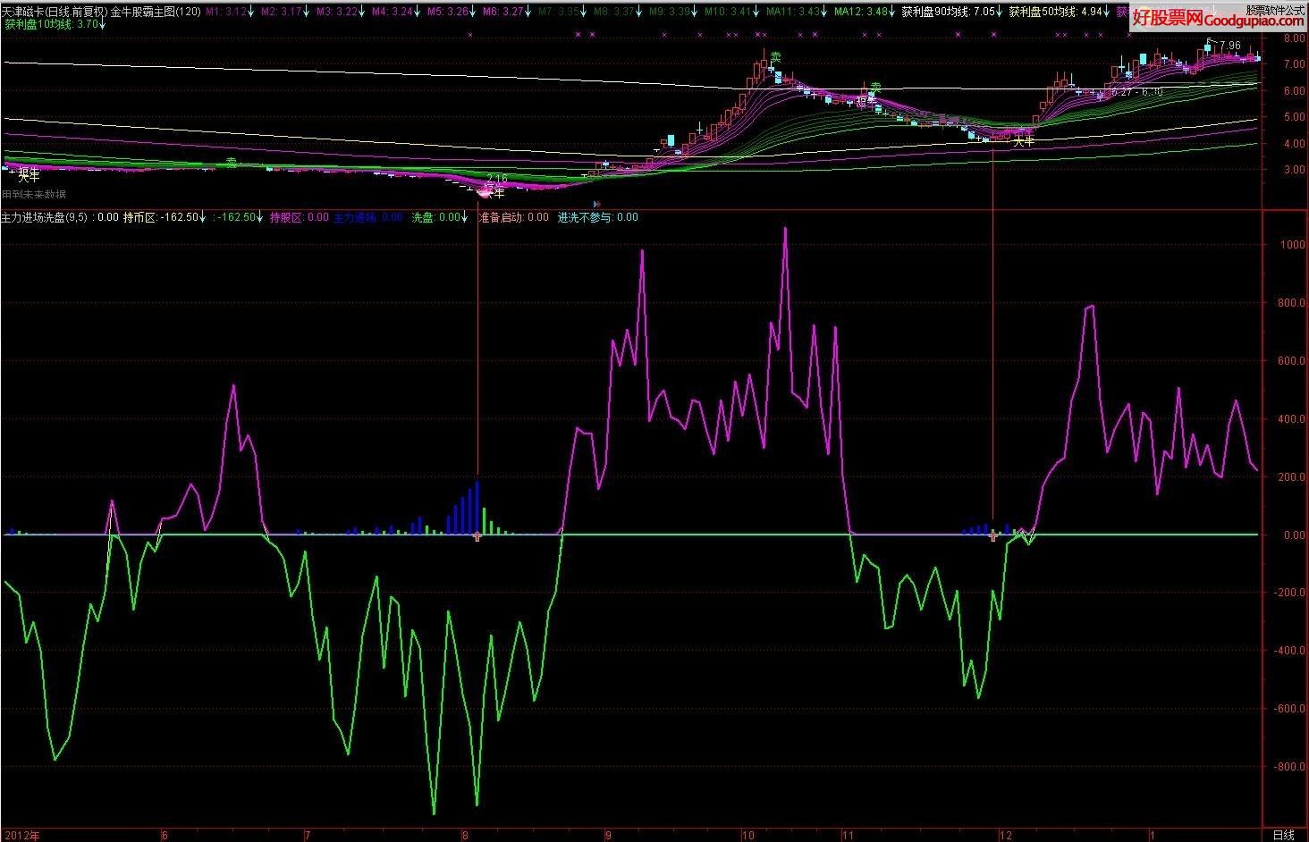Click the green 卖 signal on the flat June price line

click(231, 163)
